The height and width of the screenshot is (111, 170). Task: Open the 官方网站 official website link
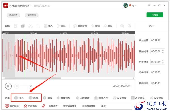[x=12, y=106]
